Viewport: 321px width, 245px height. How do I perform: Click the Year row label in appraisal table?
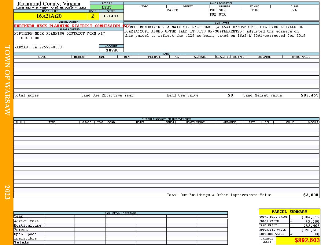click(18, 216)
